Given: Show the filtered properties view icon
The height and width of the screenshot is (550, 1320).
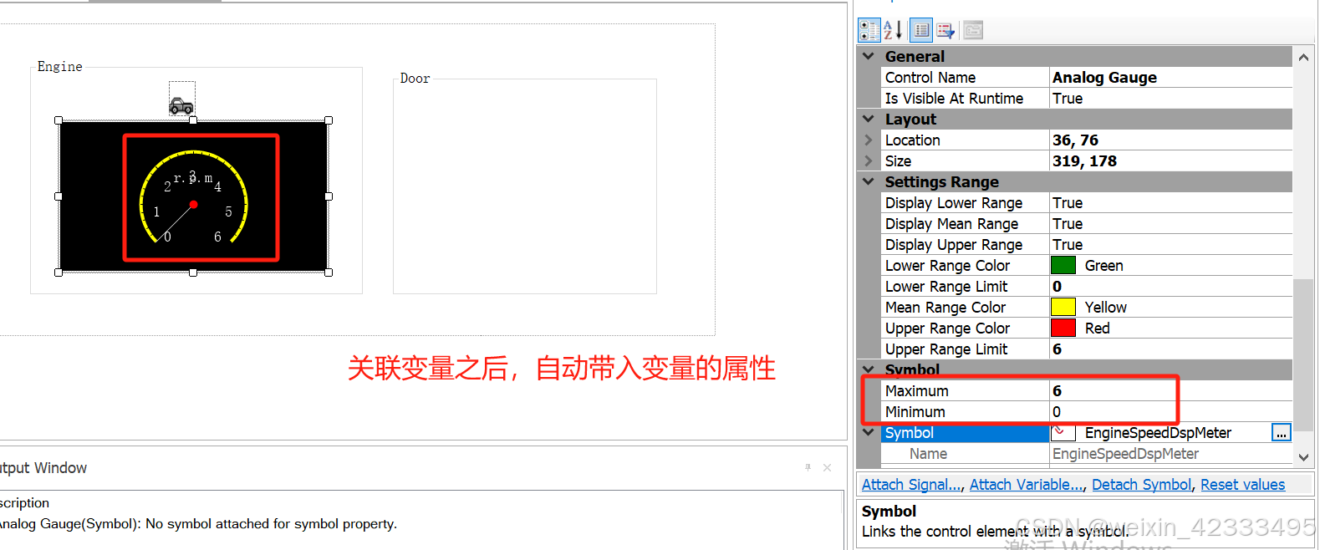Looking at the screenshot, I should 945,30.
